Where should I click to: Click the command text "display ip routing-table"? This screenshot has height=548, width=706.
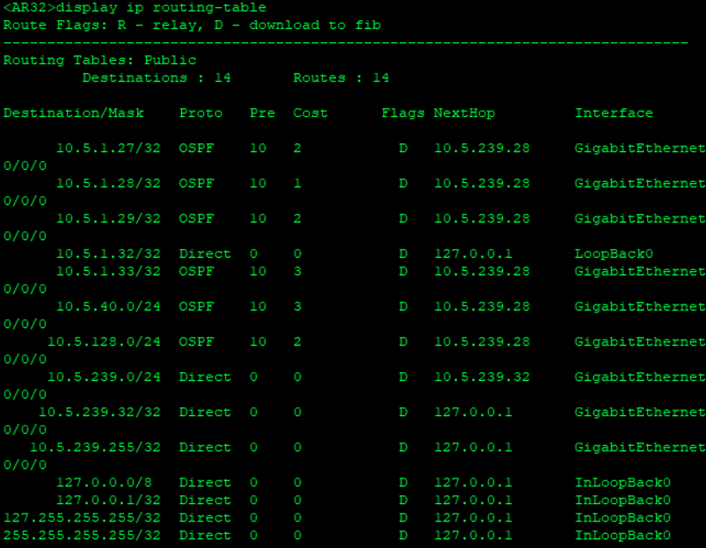point(161,8)
